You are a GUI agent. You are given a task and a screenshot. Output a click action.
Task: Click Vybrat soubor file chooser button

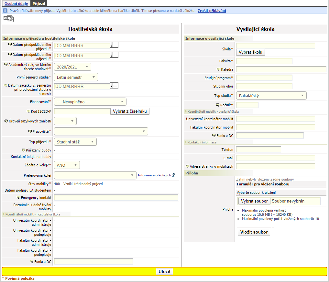254,201
